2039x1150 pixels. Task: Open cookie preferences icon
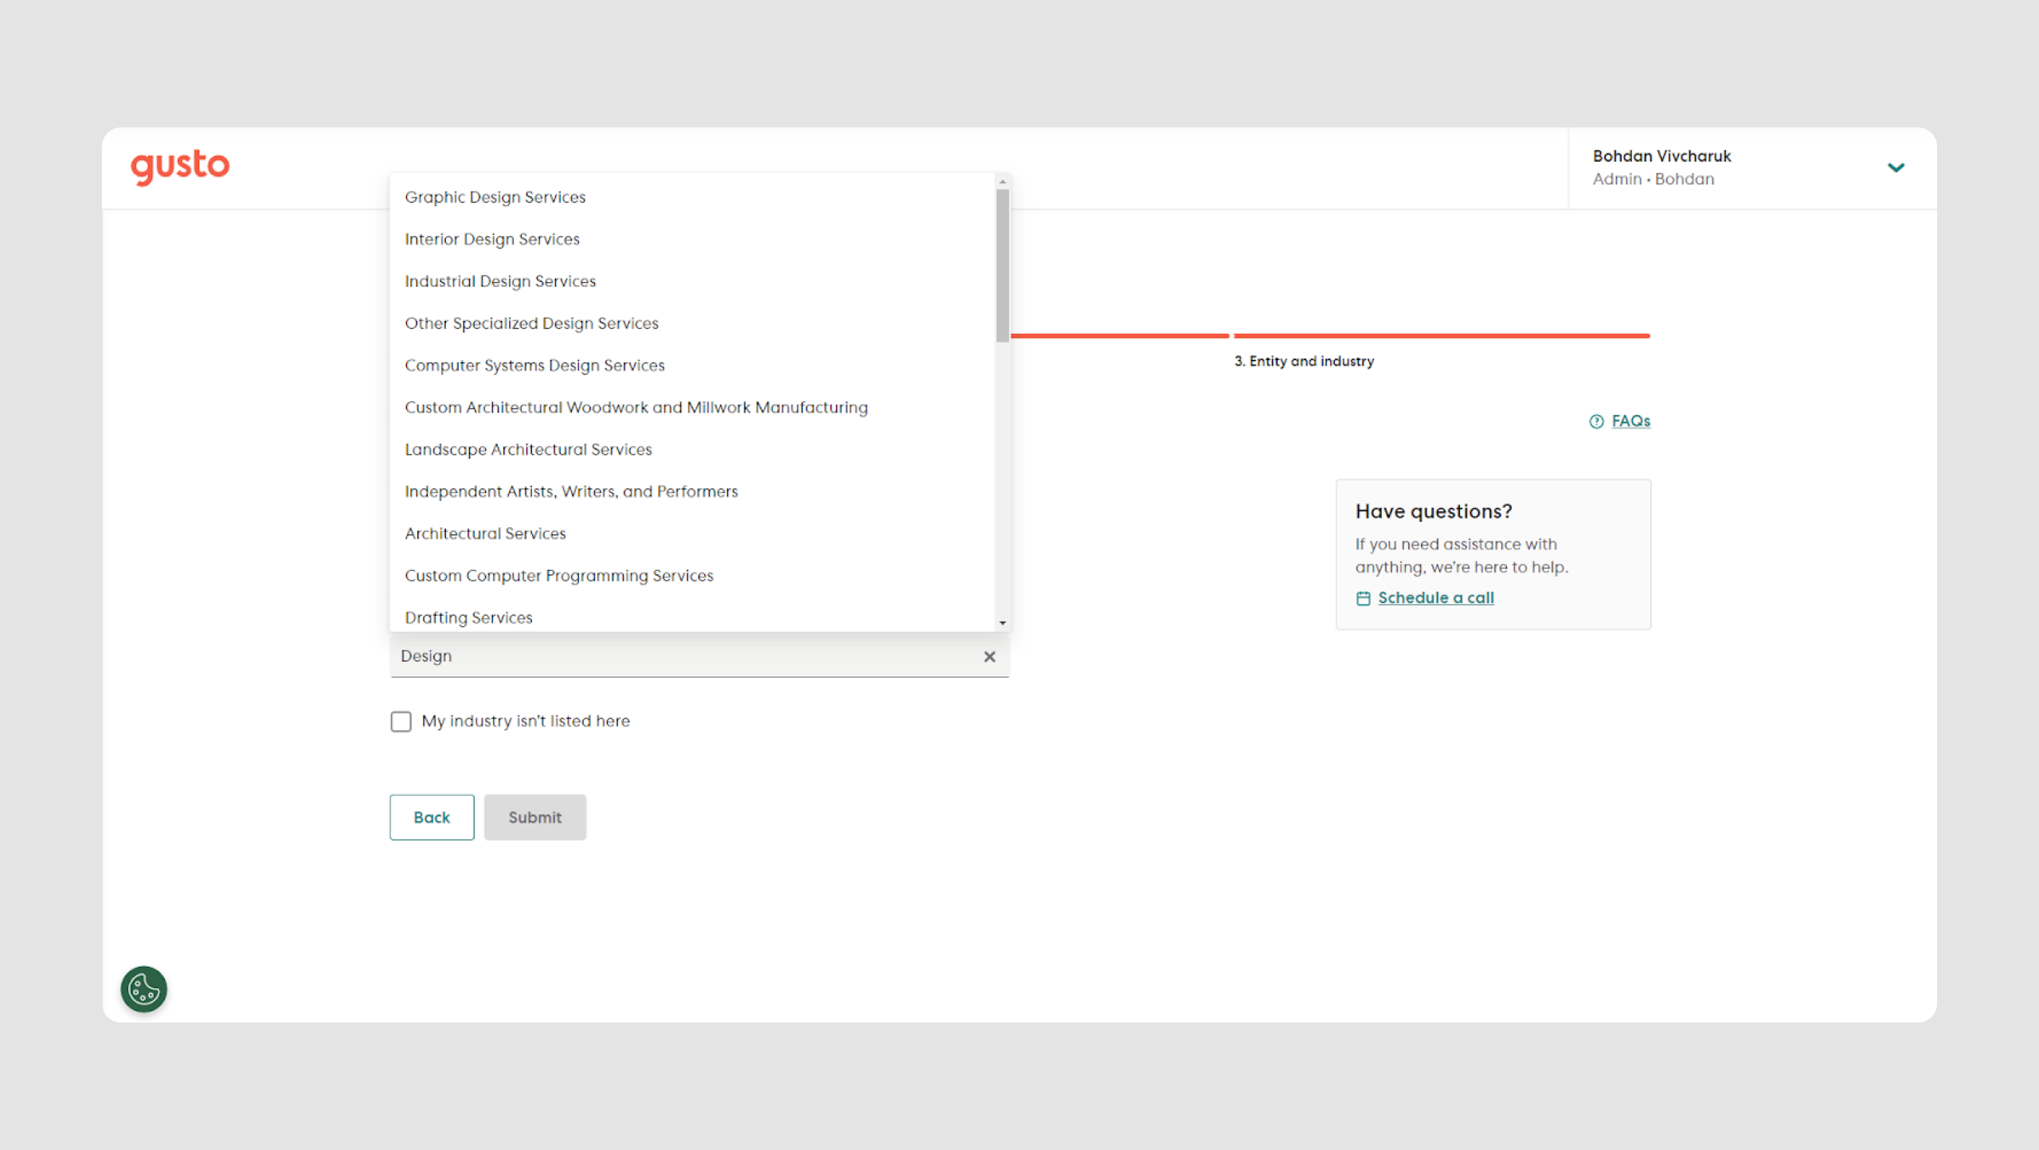[x=144, y=989]
